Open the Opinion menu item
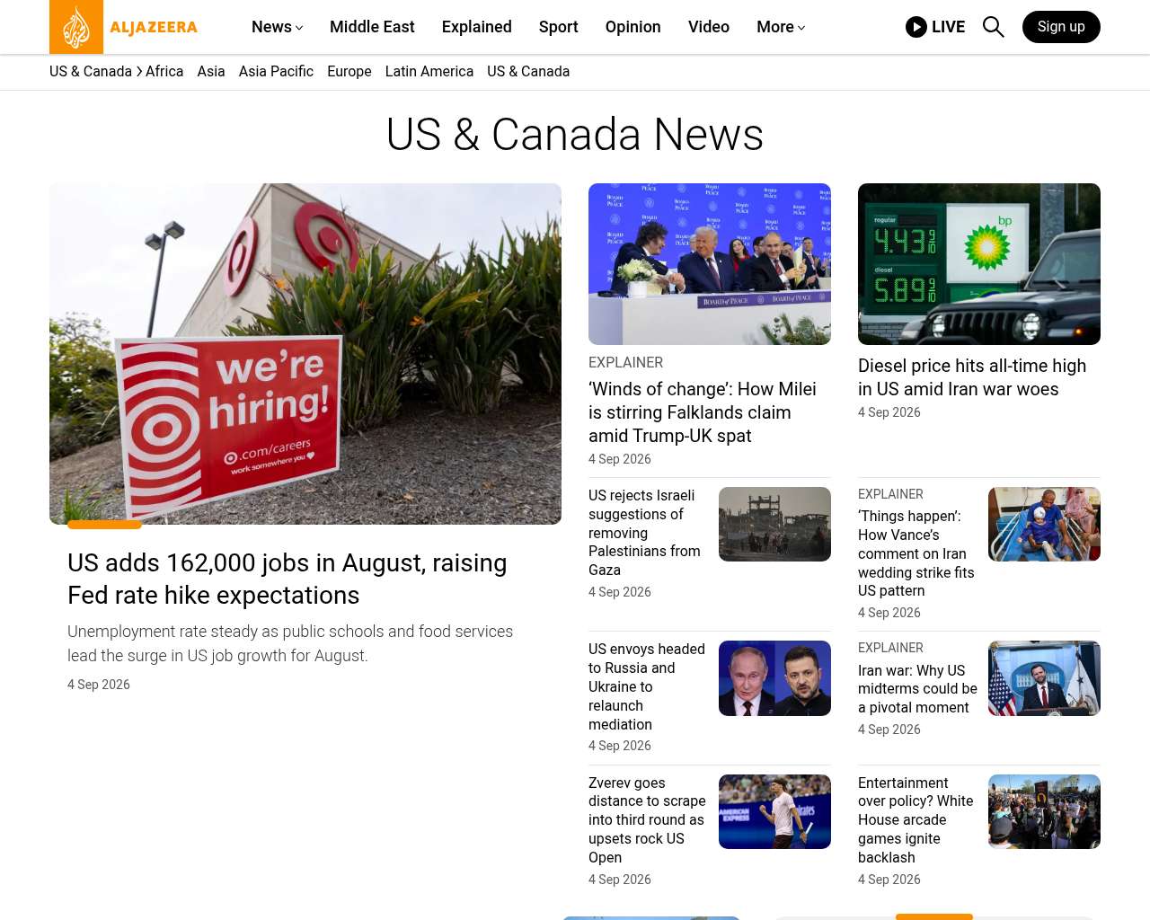 [x=633, y=27]
